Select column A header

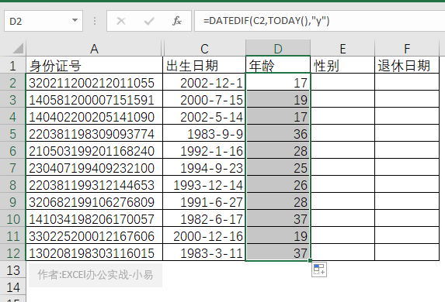tap(94, 49)
